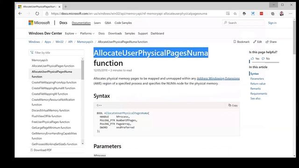Open the Address Windowing Extensions link
The height and width of the screenshot is (168, 299).
[218, 78]
